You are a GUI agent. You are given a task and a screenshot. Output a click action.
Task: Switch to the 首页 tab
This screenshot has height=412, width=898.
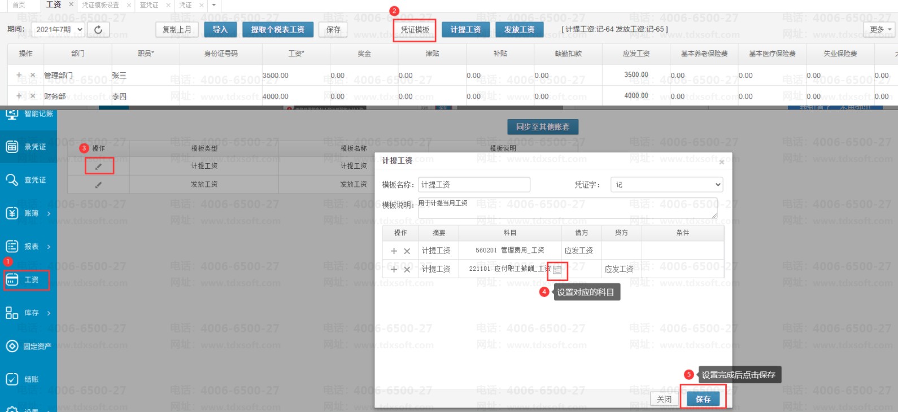pos(19,5)
